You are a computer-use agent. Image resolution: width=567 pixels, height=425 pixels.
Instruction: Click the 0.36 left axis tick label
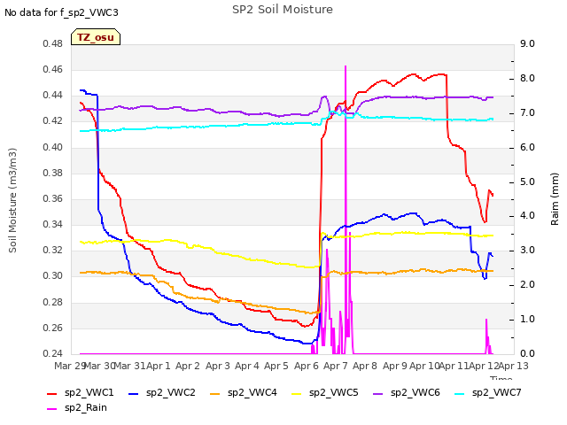click(x=53, y=199)
